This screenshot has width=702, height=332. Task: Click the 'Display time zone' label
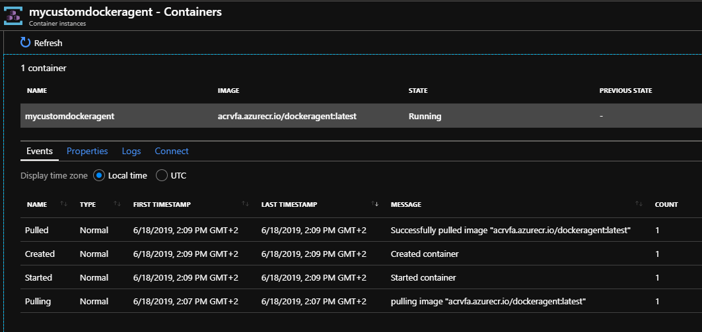click(x=54, y=176)
